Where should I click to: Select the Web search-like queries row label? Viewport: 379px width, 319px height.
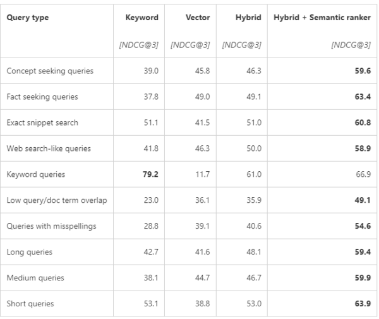pyautogui.click(x=49, y=148)
